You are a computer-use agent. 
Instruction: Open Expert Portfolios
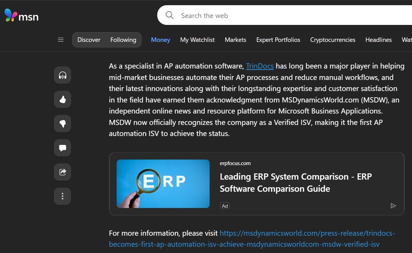pyautogui.click(x=278, y=40)
